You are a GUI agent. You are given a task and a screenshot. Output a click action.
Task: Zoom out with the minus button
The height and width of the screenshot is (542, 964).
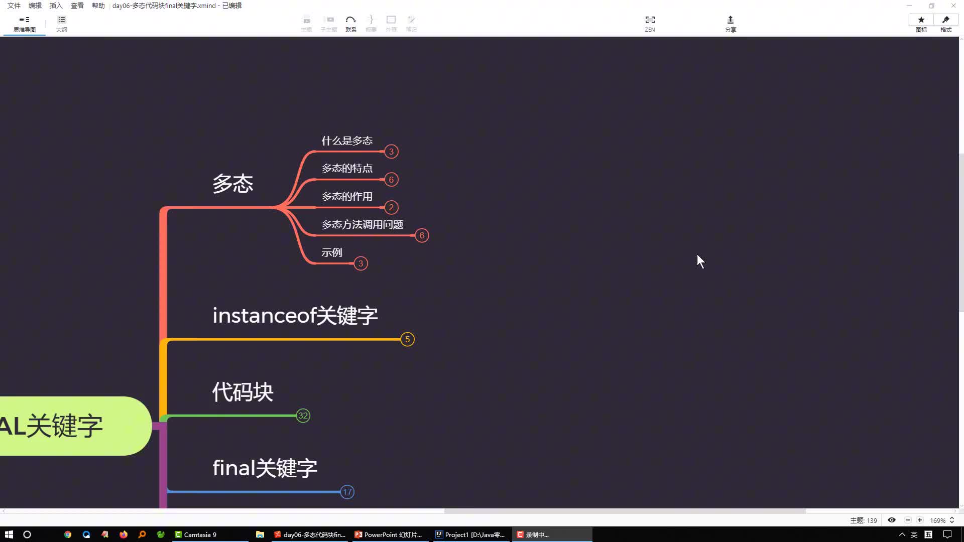tap(908, 520)
